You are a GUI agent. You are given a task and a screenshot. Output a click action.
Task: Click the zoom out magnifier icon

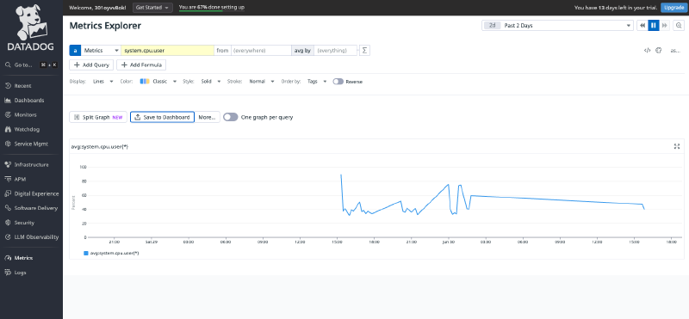(x=679, y=26)
